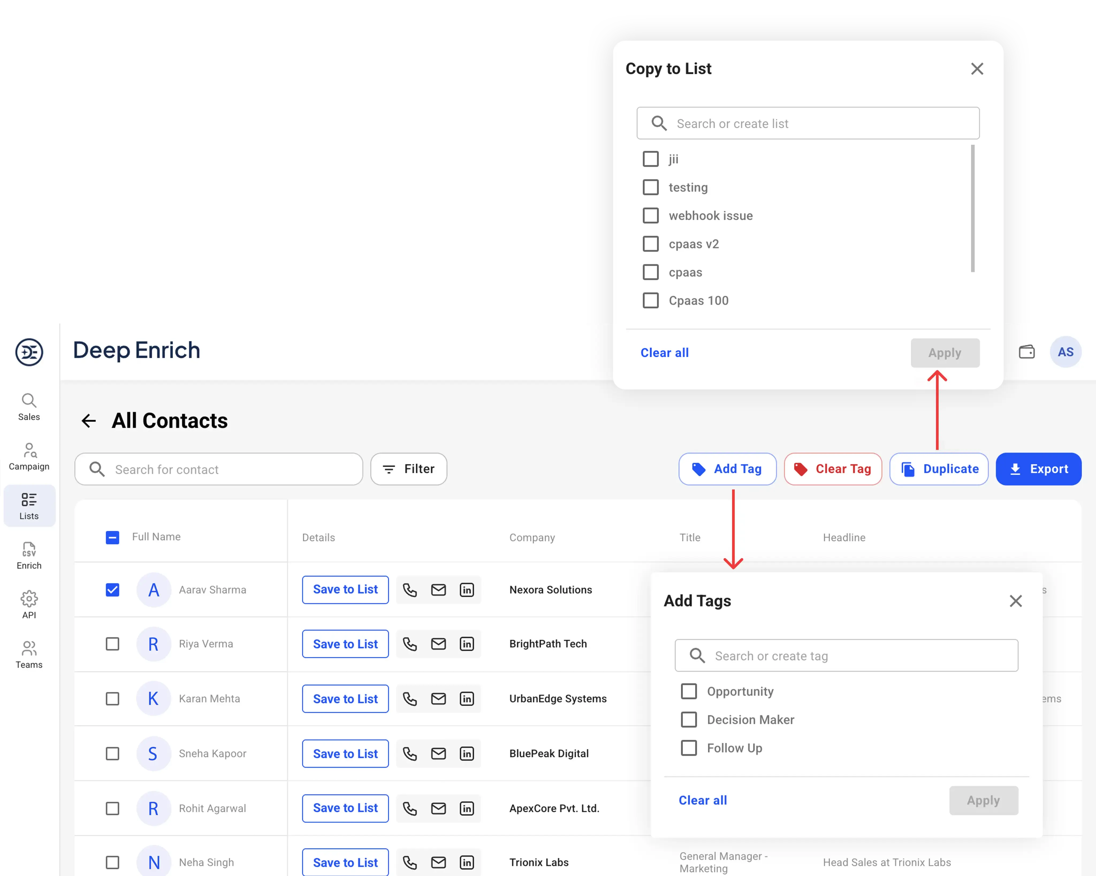
Task: Click Clear all in Copy to List
Action: click(664, 353)
